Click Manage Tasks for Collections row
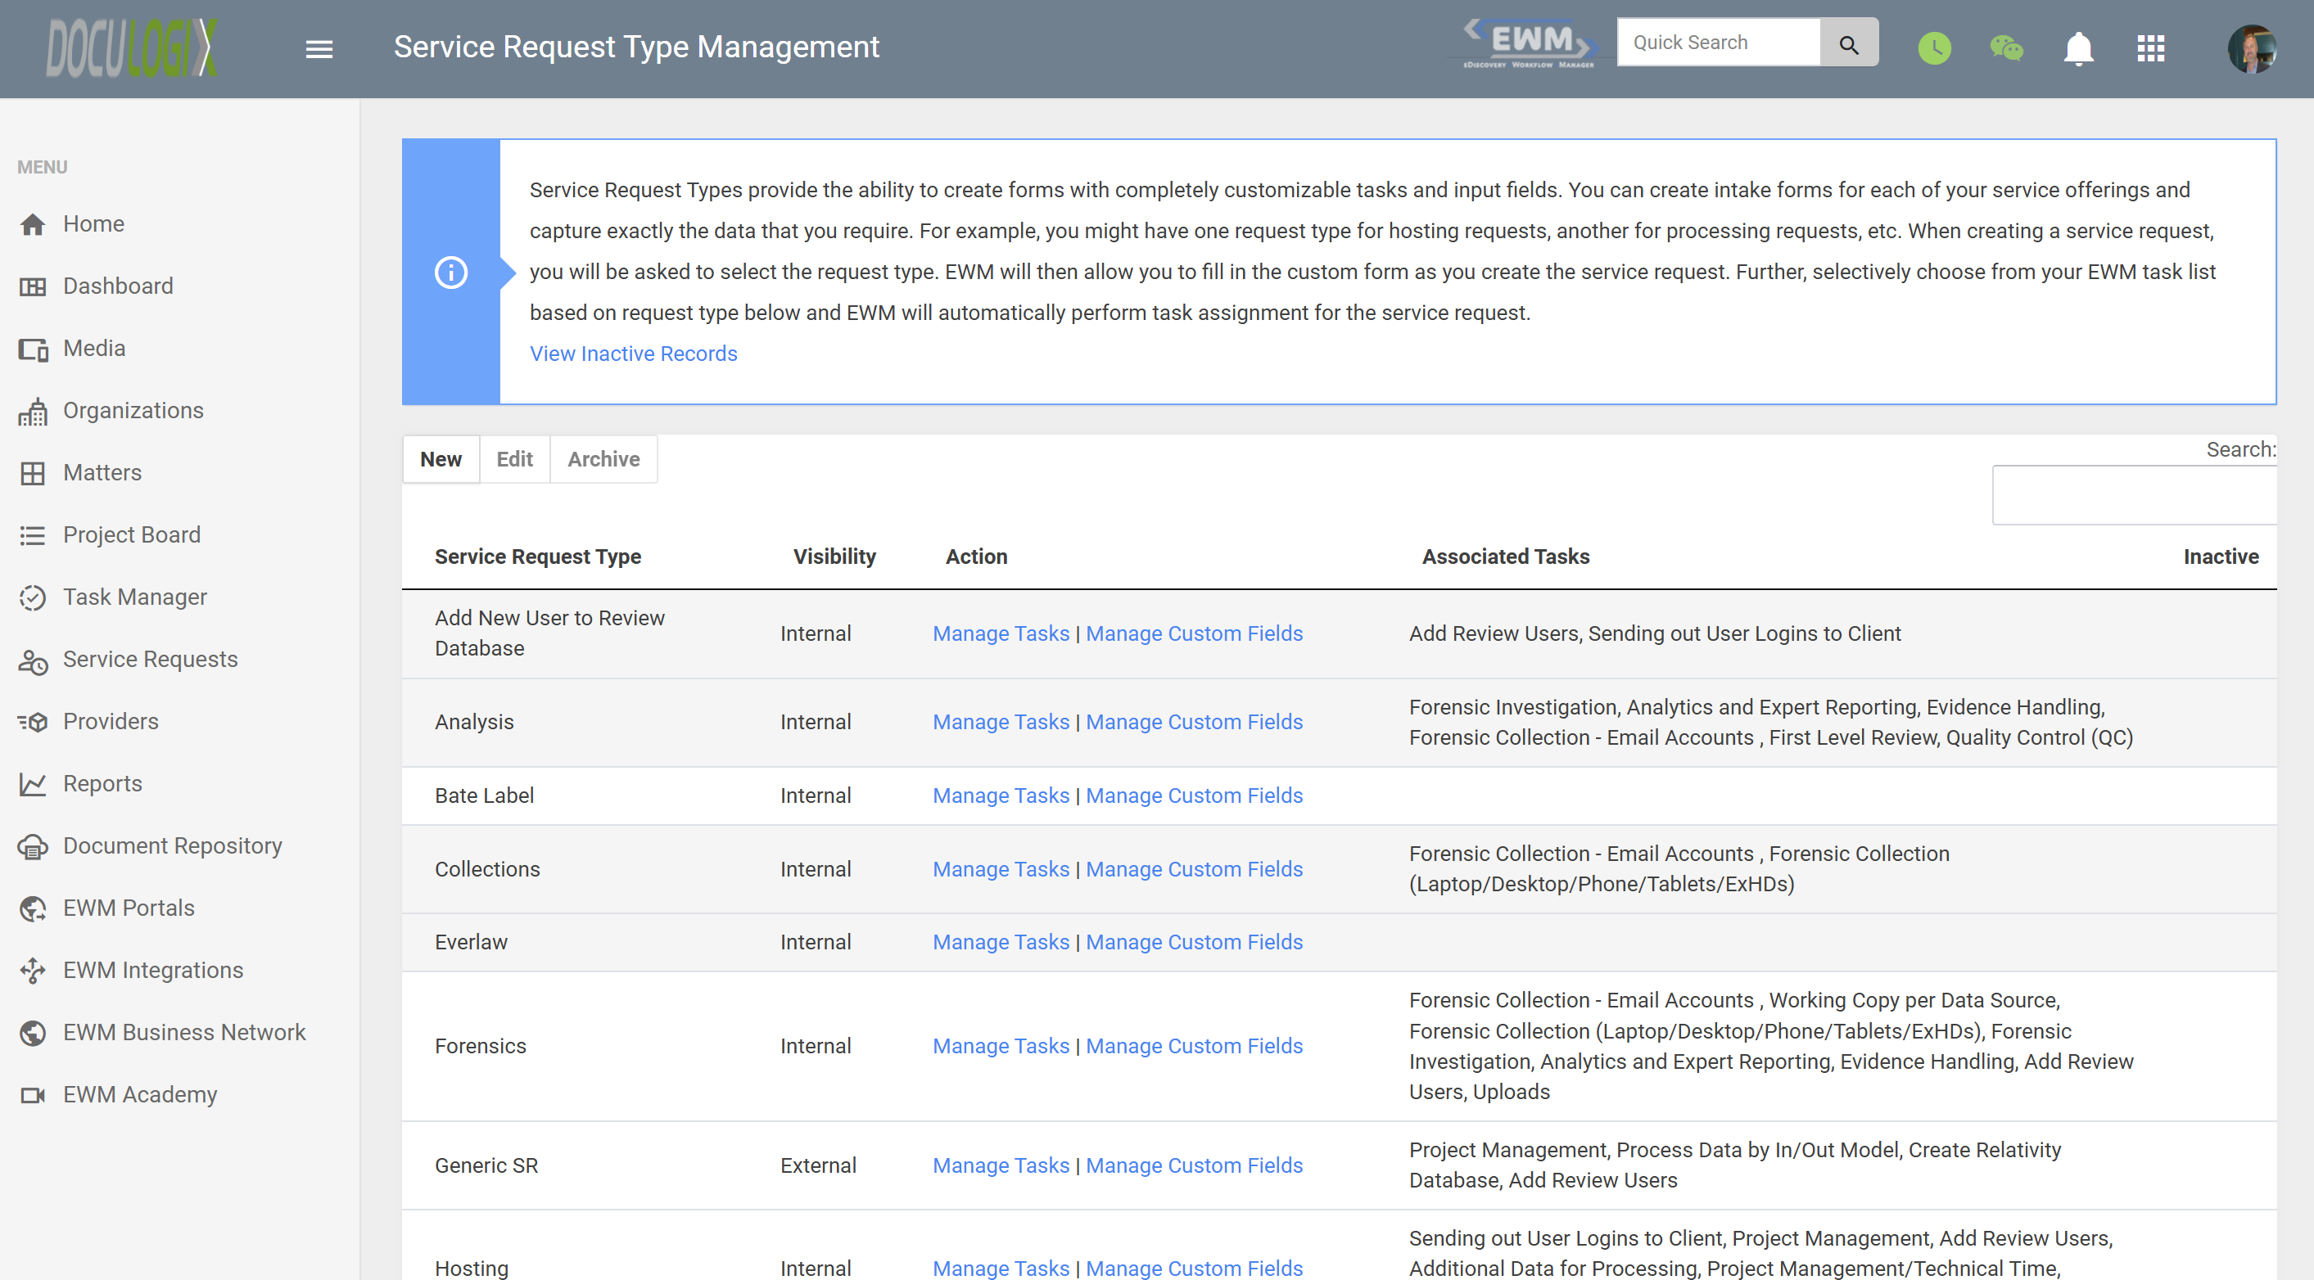This screenshot has width=2314, height=1280. pos(1001,869)
